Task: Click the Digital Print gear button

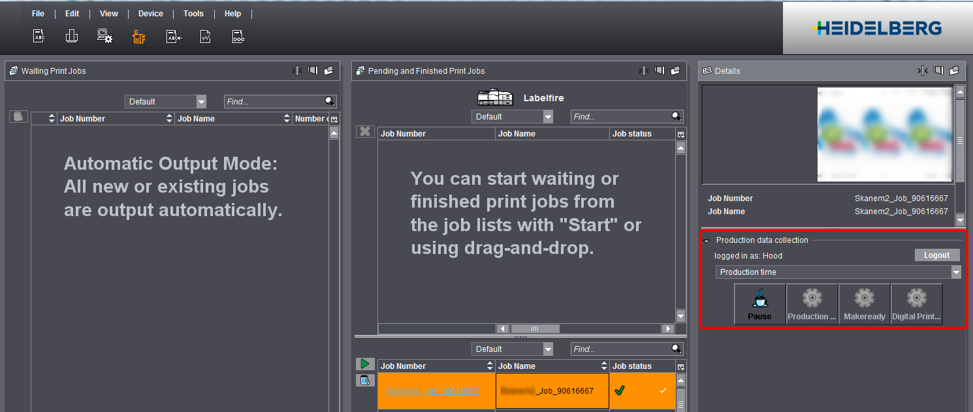Action: [916, 304]
